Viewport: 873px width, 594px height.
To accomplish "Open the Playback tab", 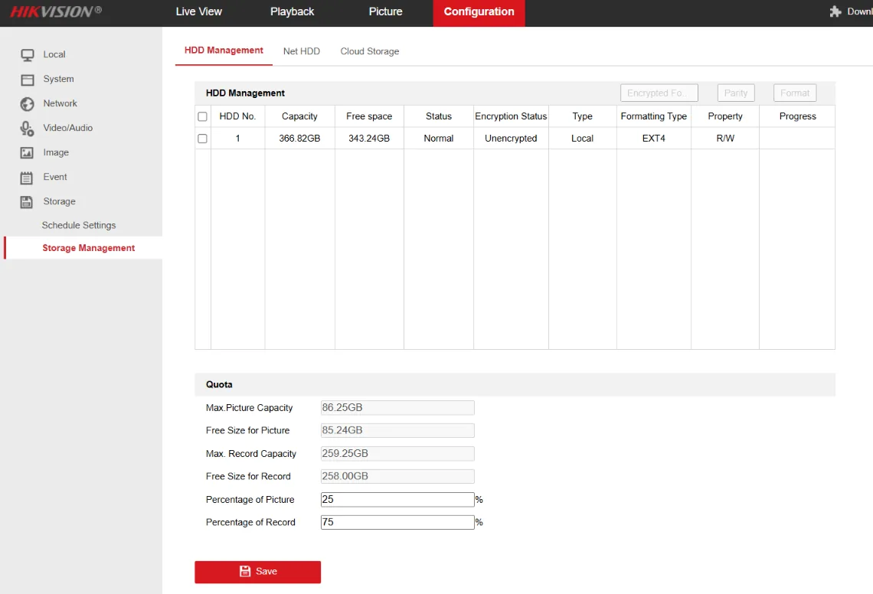I will click(x=292, y=11).
